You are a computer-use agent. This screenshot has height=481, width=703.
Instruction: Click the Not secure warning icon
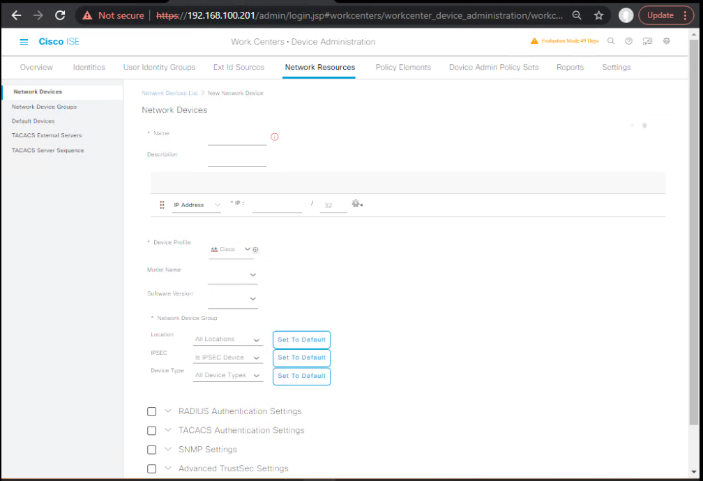(87, 16)
